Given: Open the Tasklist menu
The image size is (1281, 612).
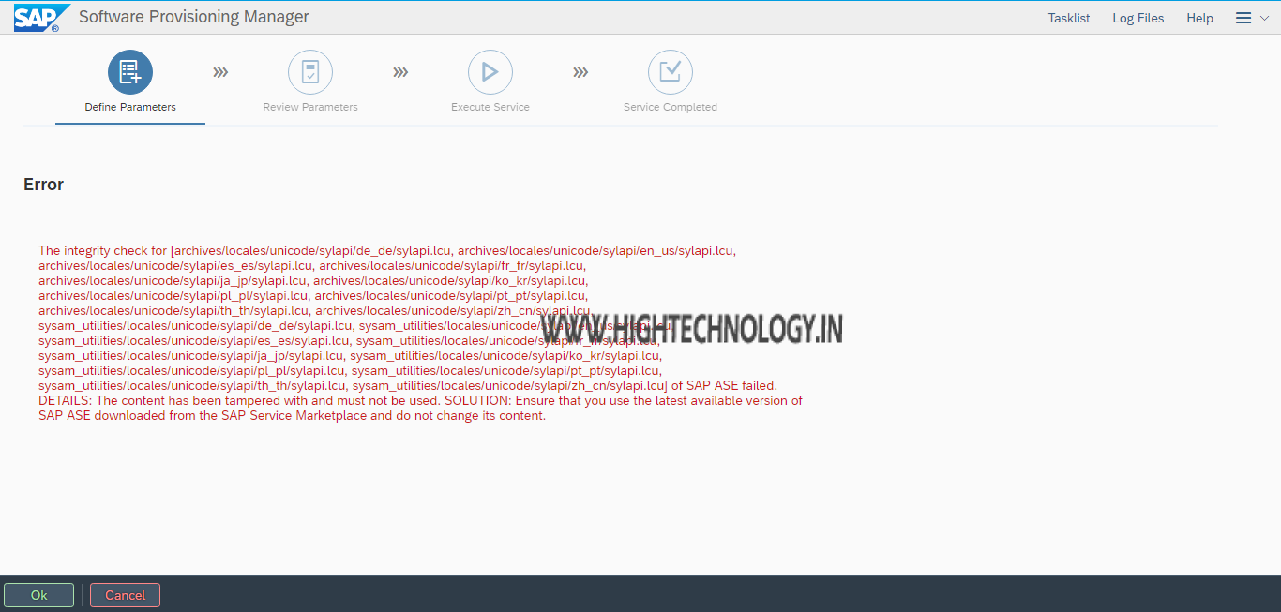Looking at the screenshot, I should [1069, 18].
